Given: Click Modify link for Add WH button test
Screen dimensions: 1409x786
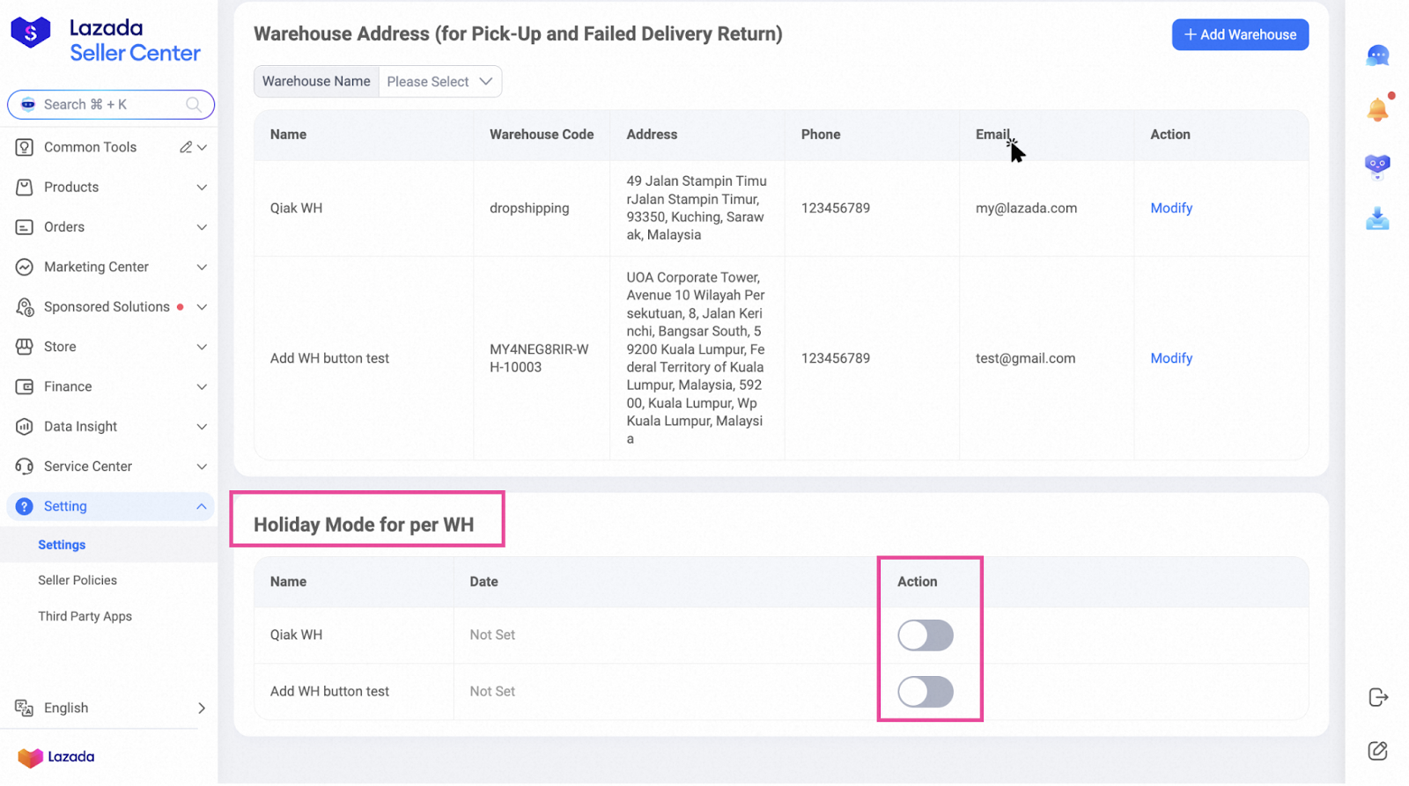Looking at the screenshot, I should [1170, 358].
